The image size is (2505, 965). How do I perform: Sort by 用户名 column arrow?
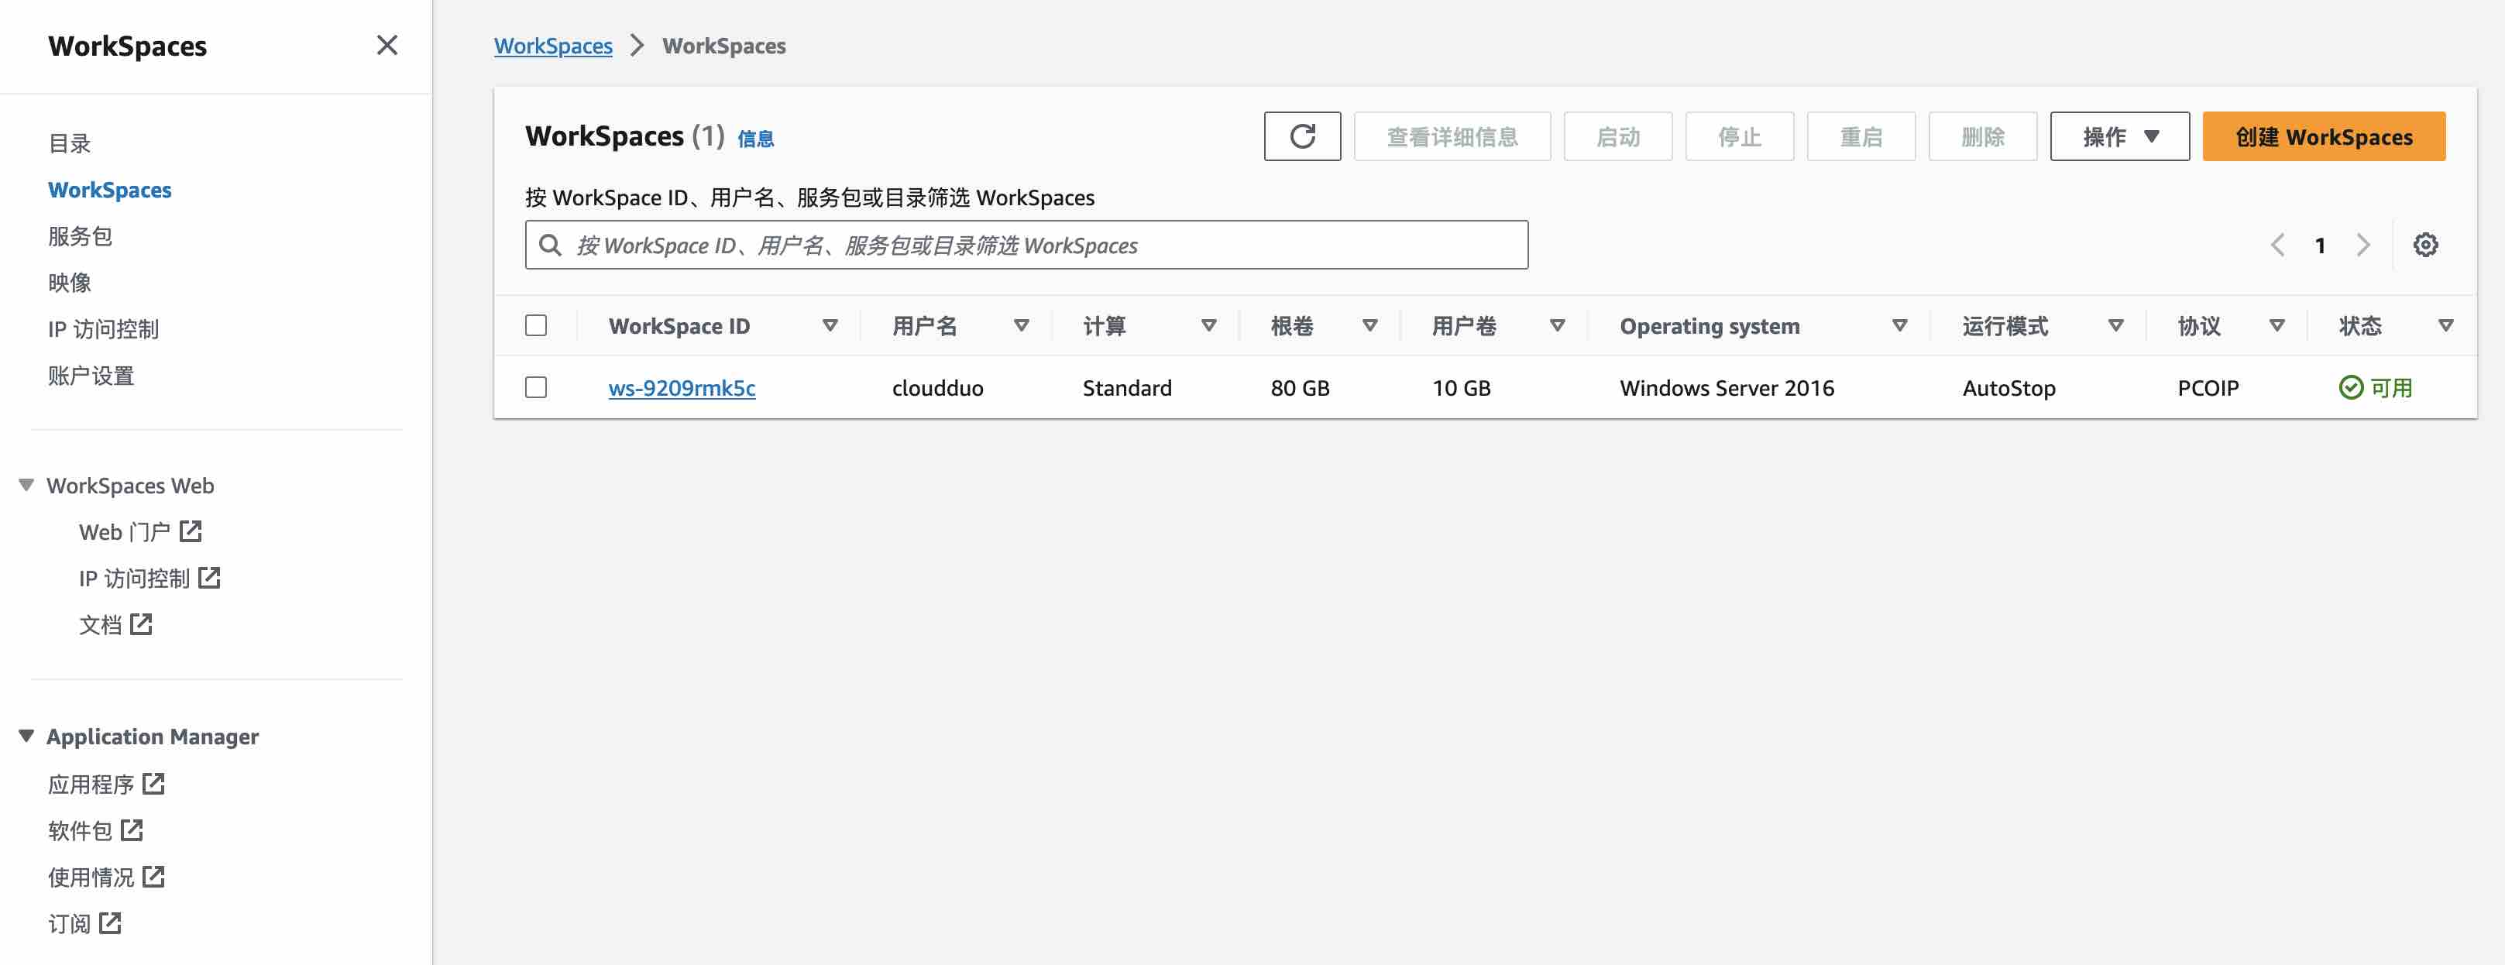tap(1021, 326)
